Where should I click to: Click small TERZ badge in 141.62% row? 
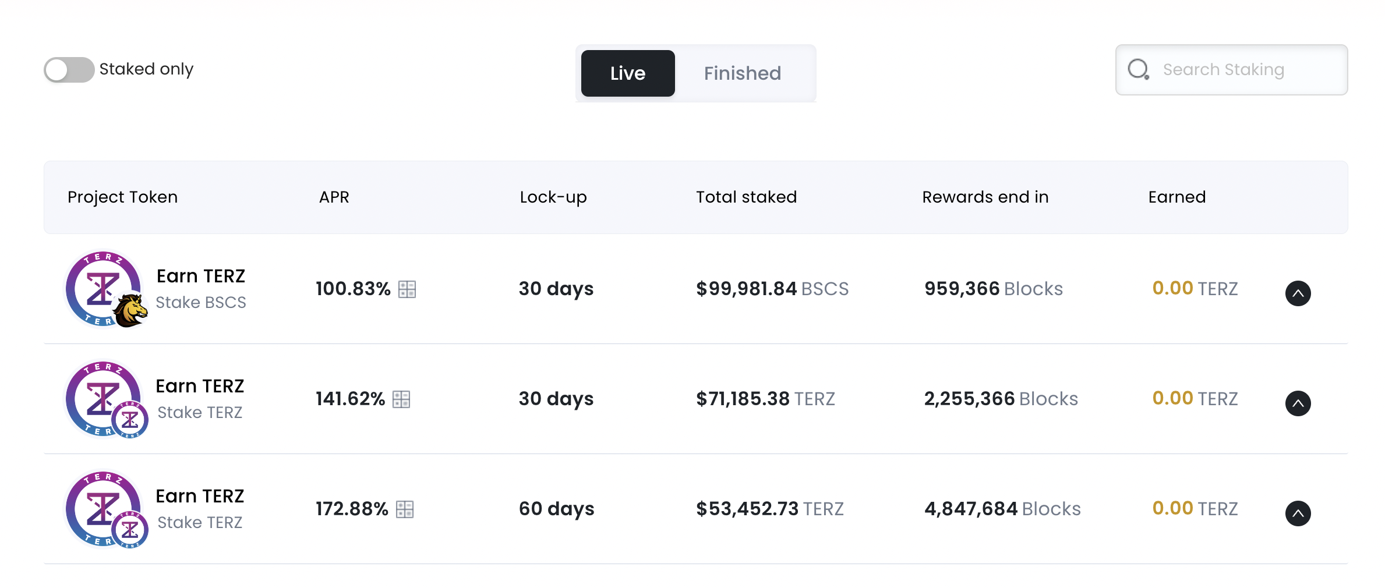[130, 420]
